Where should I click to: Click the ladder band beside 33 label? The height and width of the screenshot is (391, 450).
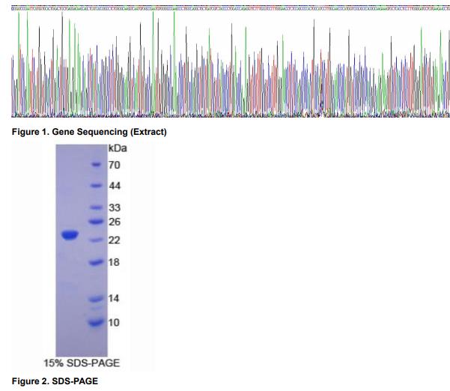[x=96, y=207]
